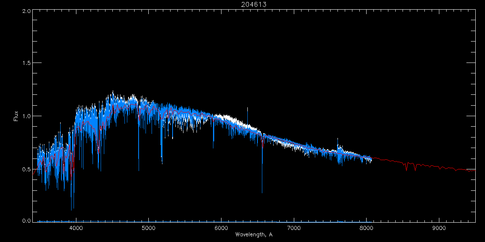Click the 1.5 flux tick label
The height and width of the screenshot is (242, 485).
27,63
